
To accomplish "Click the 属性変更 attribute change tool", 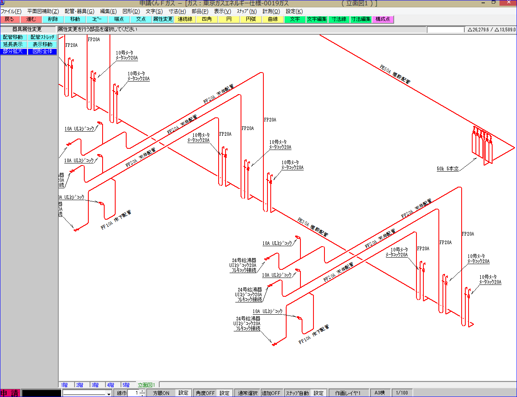I will pyautogui.click(x=163, y=19).
